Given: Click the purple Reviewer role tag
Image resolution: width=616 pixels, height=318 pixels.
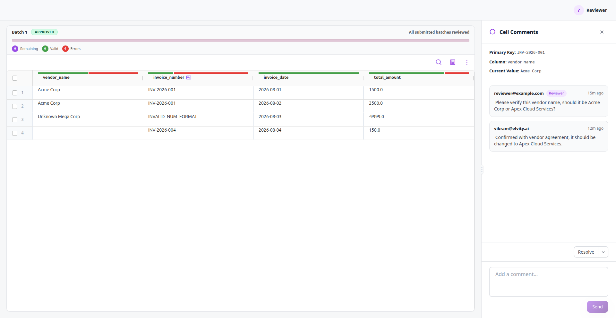Looking at the screenshot, I should (556, 93).
